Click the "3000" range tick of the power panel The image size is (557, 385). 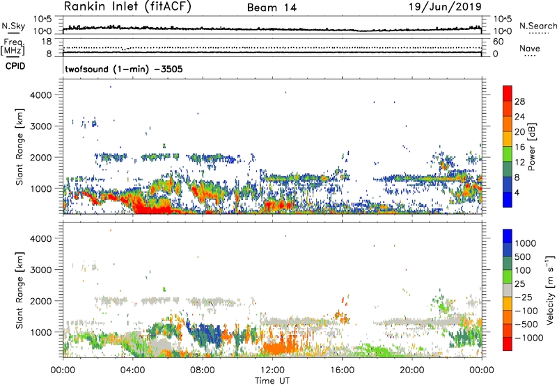pos(40,126)
